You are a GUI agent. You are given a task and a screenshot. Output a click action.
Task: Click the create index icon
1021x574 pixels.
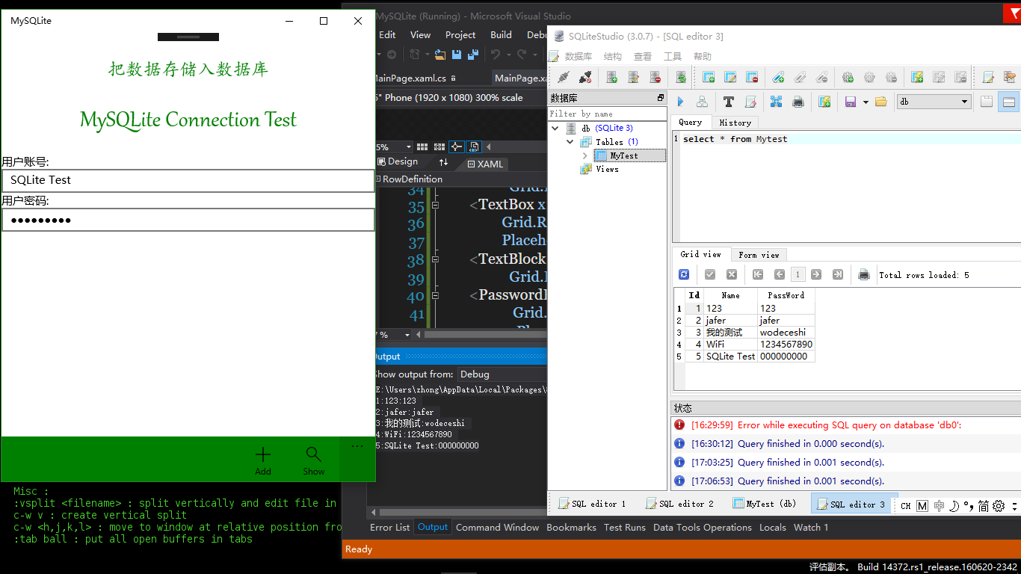click(x=778, y=77)
